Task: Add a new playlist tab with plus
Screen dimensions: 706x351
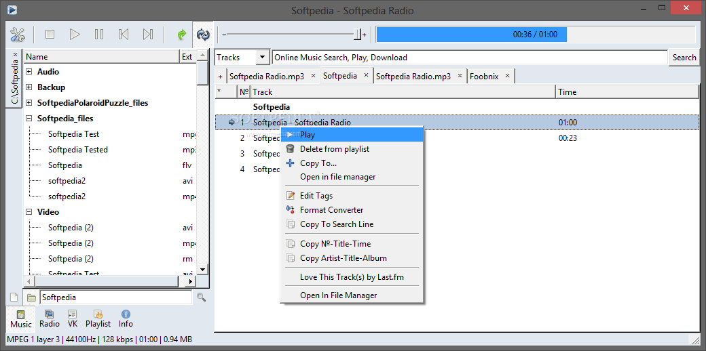Action: [x=220, y=77]
